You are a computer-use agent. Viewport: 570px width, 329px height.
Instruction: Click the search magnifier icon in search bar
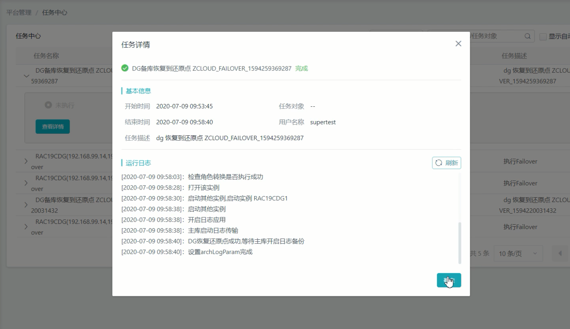click(x=527, y=36)
